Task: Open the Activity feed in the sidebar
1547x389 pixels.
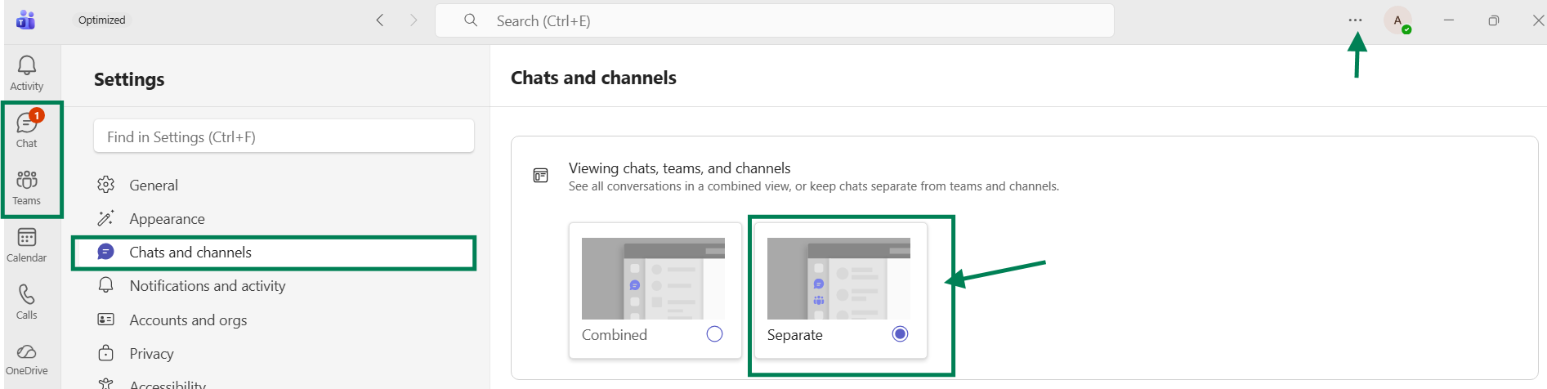Action: click(26, 74)
